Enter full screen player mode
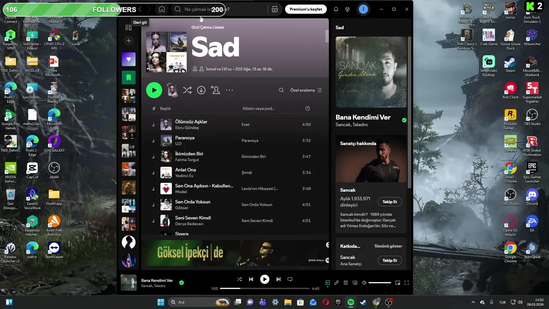 (x=407, y=283)
